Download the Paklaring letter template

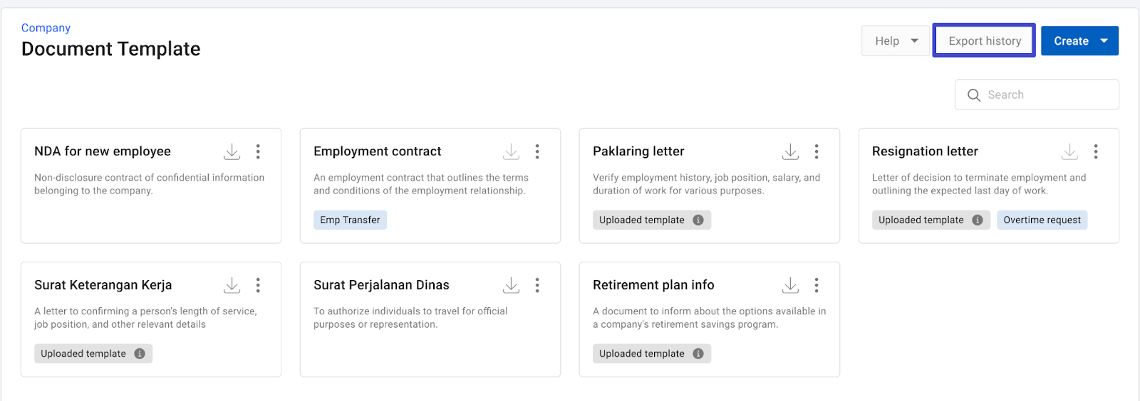[790, 151]
